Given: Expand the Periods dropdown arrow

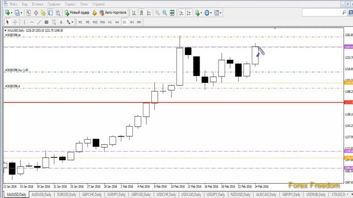Looking at the screenshot, I should click(x=211, y=13).
